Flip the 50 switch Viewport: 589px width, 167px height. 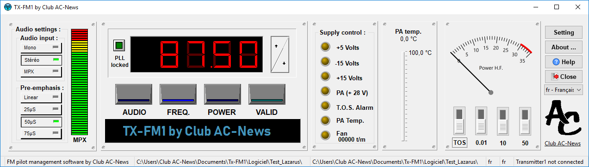(x=525, y=121)
